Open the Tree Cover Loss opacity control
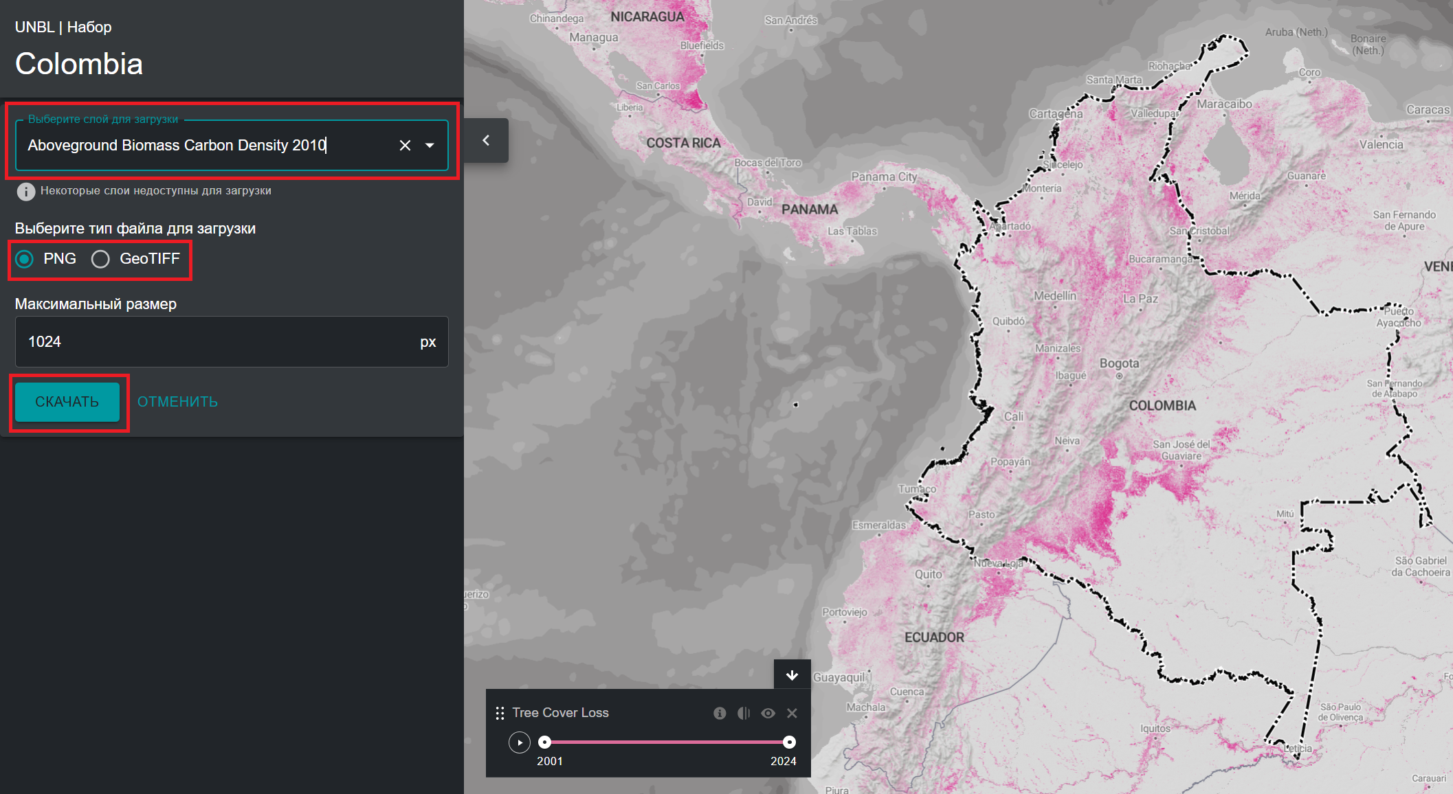Image resolution: width=1453 pixels, height=794 pixels. click(744, 713)
